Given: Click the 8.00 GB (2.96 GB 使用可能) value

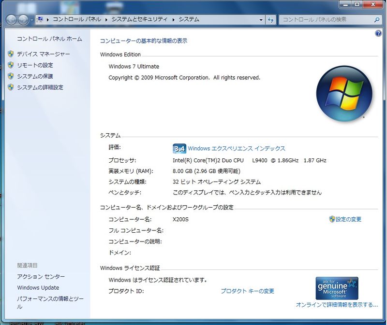Looking at the screenshot, I should [207, 171].
